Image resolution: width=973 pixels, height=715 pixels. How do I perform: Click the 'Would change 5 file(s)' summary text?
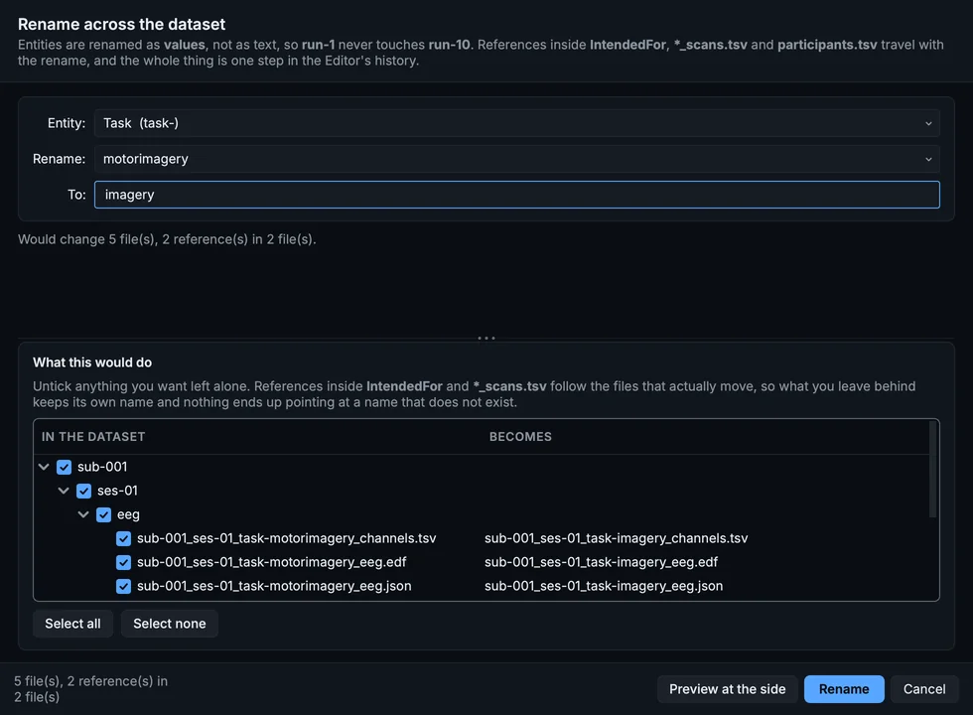pyautogui.click(x=167, y=239)
